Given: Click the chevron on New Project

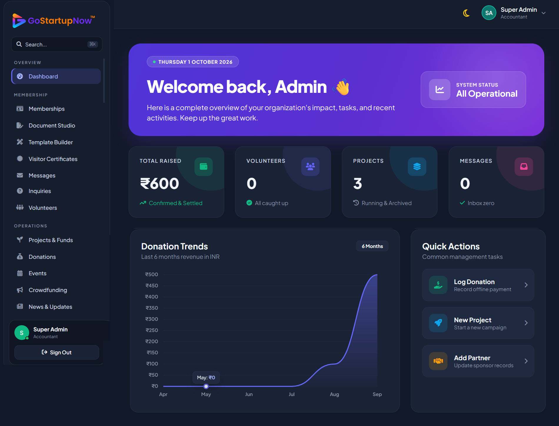Looking at the screenshot, I should tap(526, 323).
